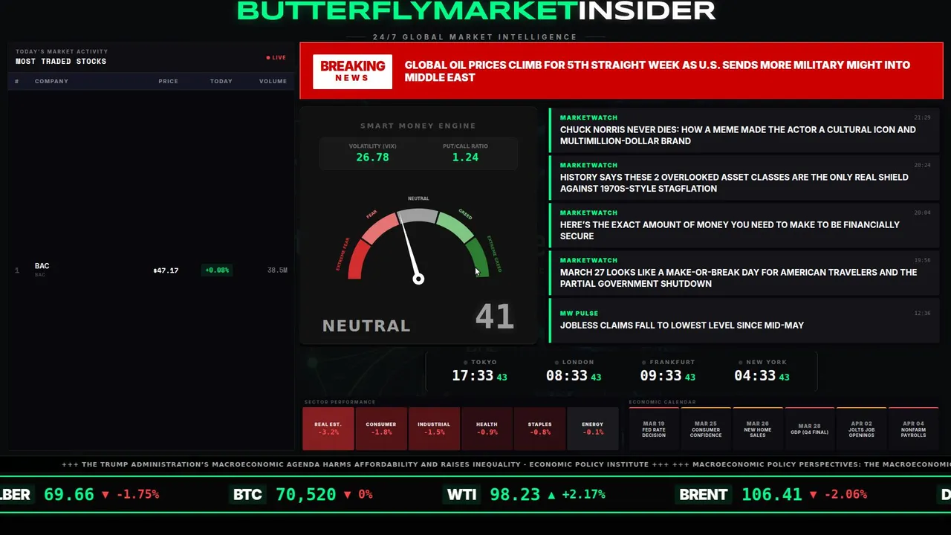Click the Breaking News badge
Screen dimensions: 951x535
[352, 71]
